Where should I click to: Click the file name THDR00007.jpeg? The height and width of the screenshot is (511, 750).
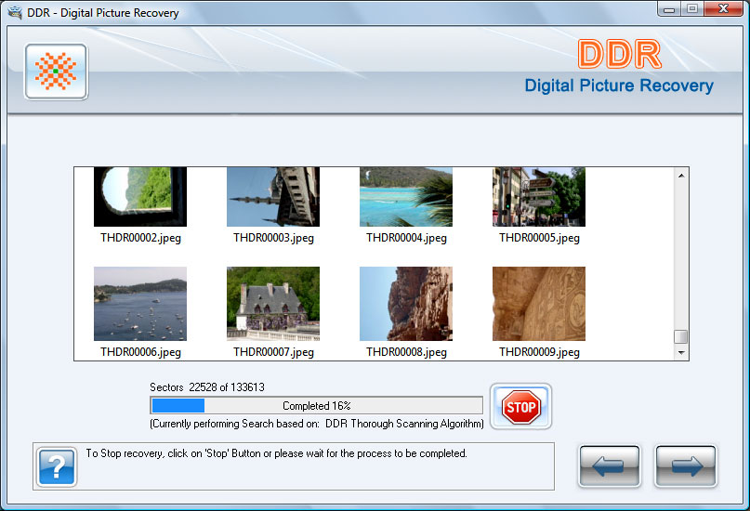coord(273,352)
